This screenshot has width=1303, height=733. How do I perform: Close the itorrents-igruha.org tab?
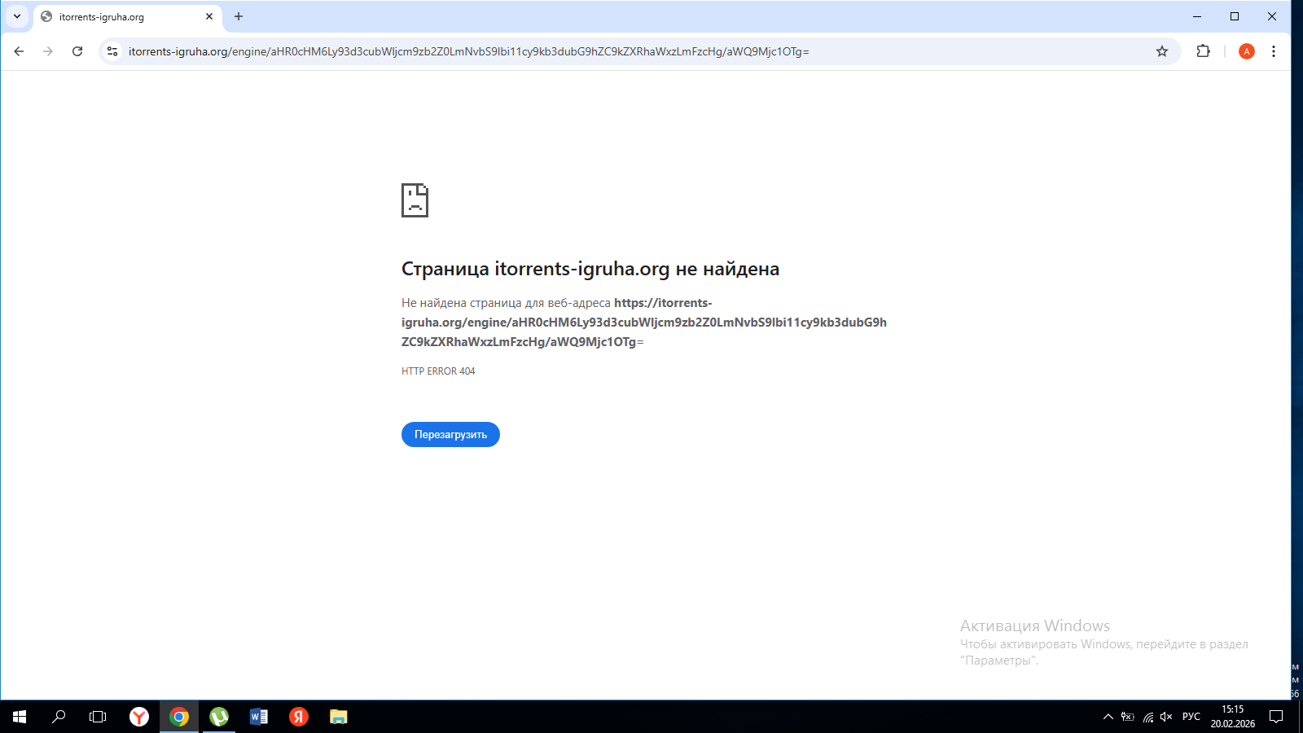click(209, 16)
